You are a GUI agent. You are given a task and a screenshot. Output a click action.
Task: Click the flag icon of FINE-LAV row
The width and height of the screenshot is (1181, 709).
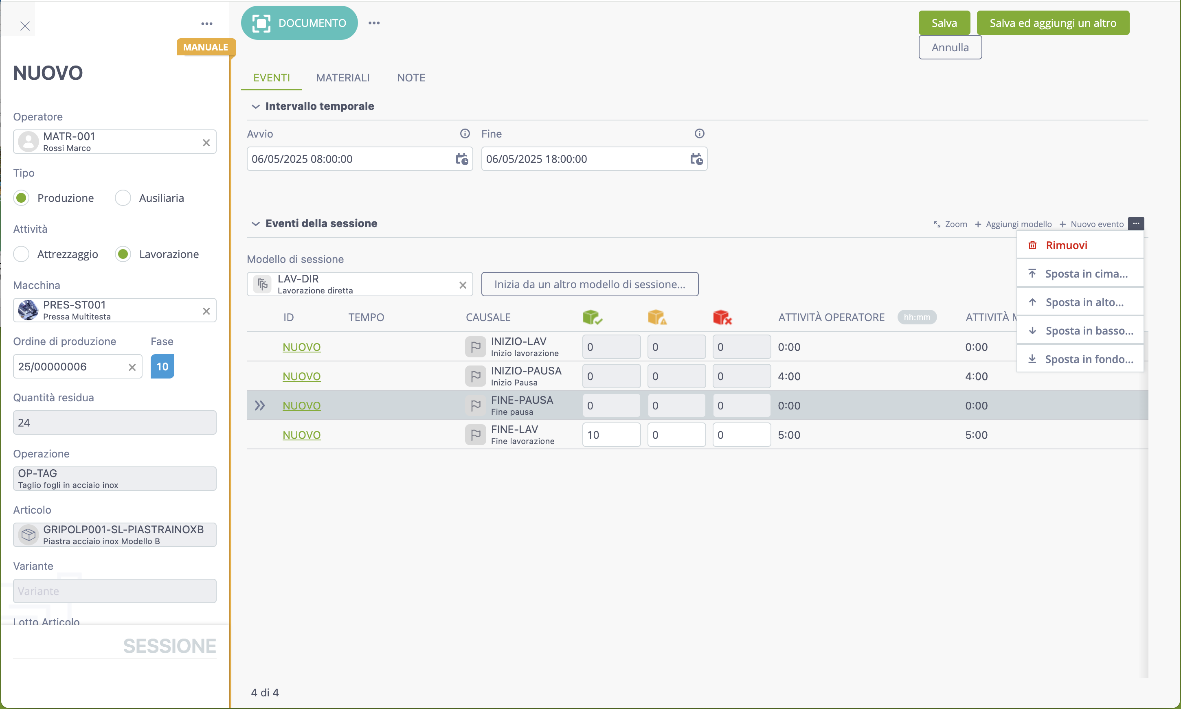(475, 435)
